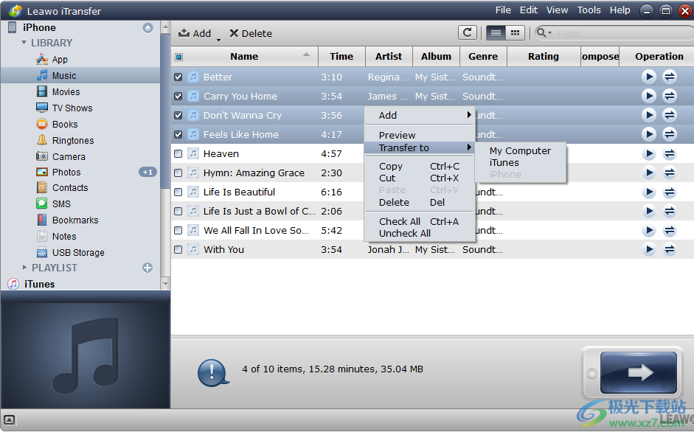The width and height of the screenshot is (694, 435).
Task: Refresh the music list
Action: 468,32
